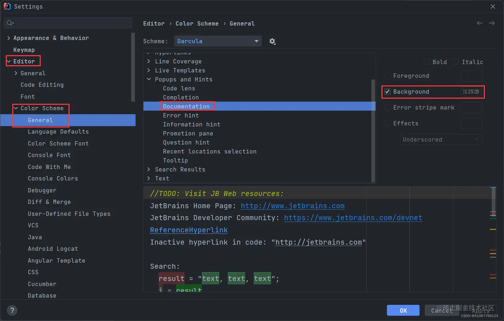The height and width of the screenshot is (321, 504).
Task: Select Color Scheme Font page
Action: point(58,143)
